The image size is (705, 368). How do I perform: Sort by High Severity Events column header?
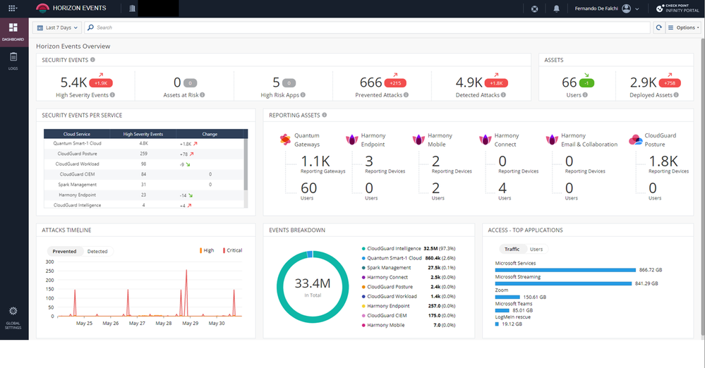[x=143, y=134]
